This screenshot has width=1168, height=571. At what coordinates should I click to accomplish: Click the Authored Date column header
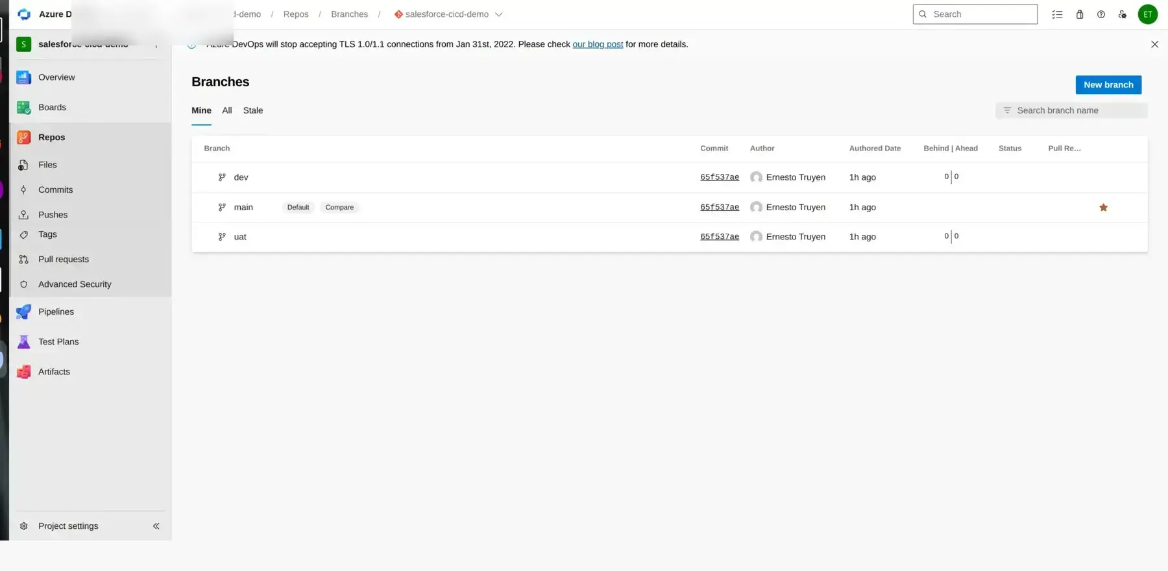(875, 149)
